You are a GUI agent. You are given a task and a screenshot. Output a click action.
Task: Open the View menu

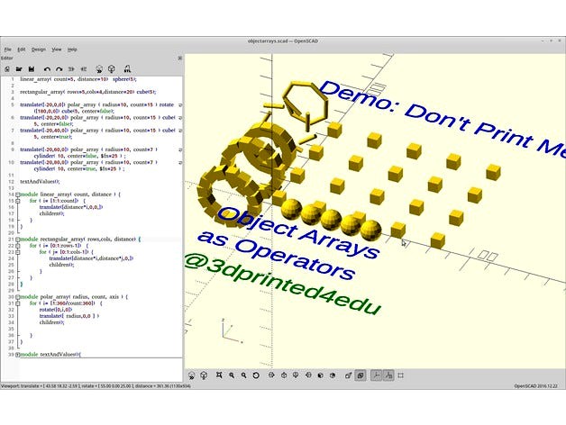point(57,50)
